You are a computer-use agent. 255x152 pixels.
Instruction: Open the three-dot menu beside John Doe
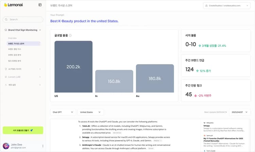(x=43, y=146)
